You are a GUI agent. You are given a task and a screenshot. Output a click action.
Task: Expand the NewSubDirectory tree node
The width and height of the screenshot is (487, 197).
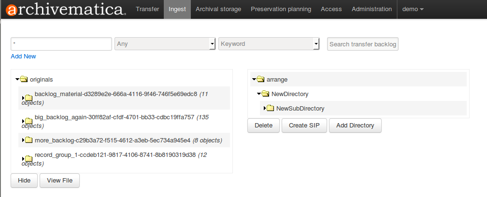[x=265, y=109]
